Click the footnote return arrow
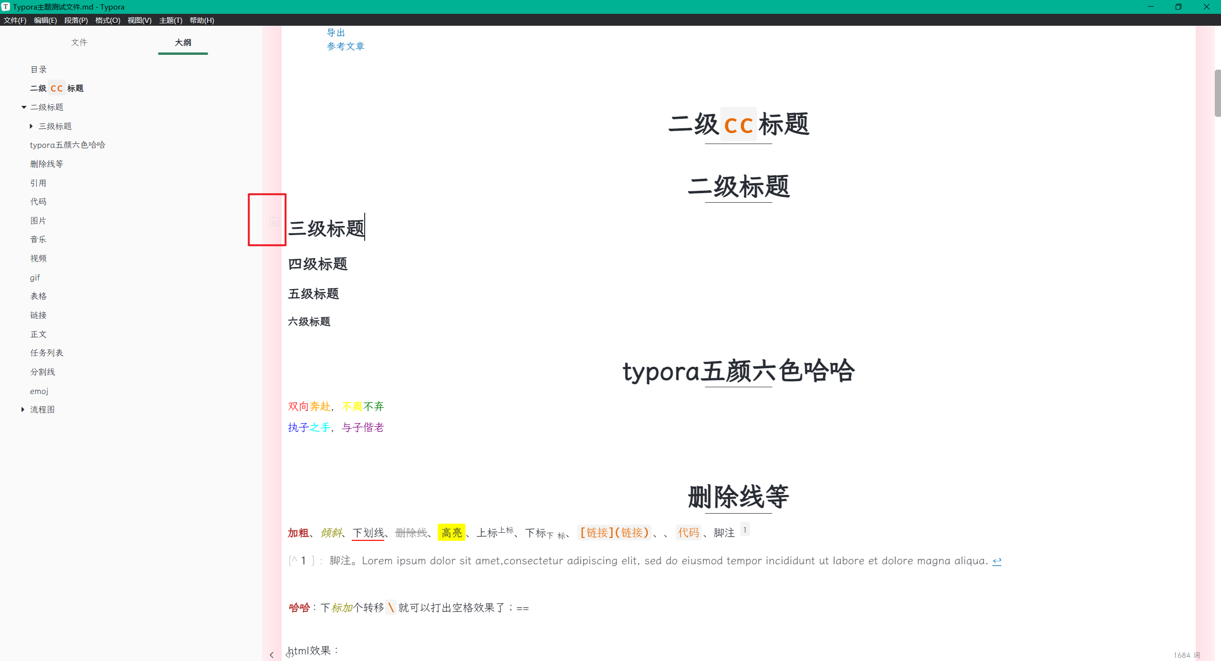The width and height of the screenshot is (1221, 661). (997, 561)
